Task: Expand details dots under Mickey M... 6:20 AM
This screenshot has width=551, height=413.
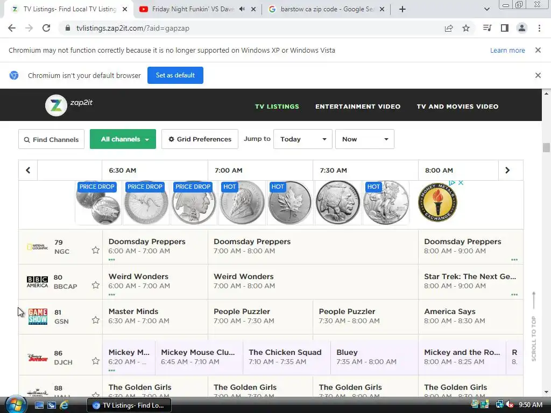Action: (x=112, y=371)
